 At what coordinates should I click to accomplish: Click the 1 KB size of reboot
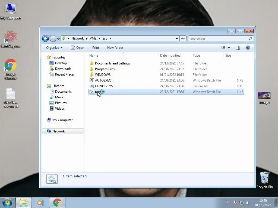point(240,92)
